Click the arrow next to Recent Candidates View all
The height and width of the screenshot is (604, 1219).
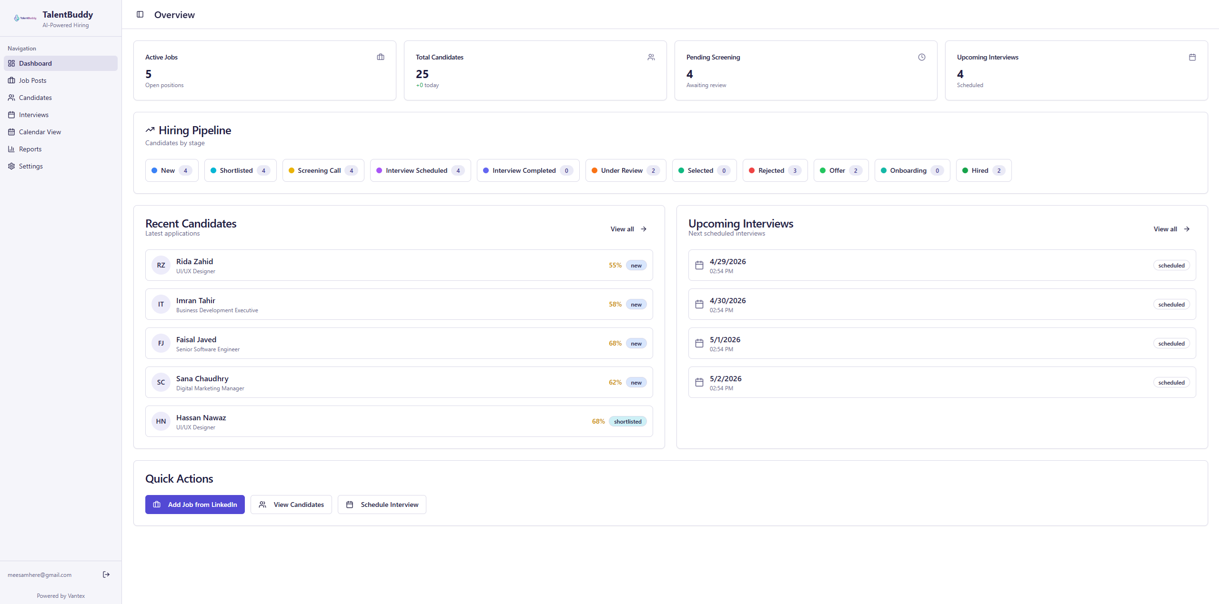coord(644,229)
